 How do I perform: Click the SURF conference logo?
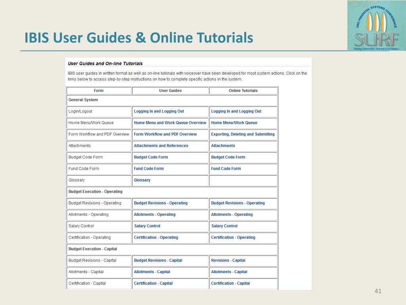coord(373,26)
